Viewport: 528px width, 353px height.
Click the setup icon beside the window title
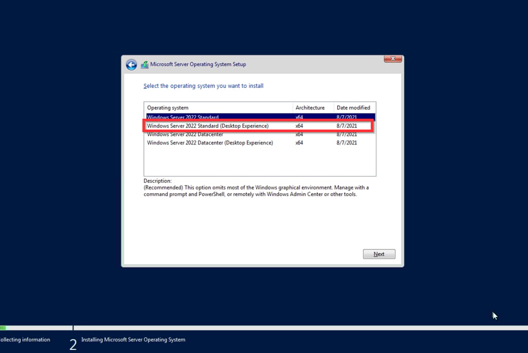click(x=144, y=65)
